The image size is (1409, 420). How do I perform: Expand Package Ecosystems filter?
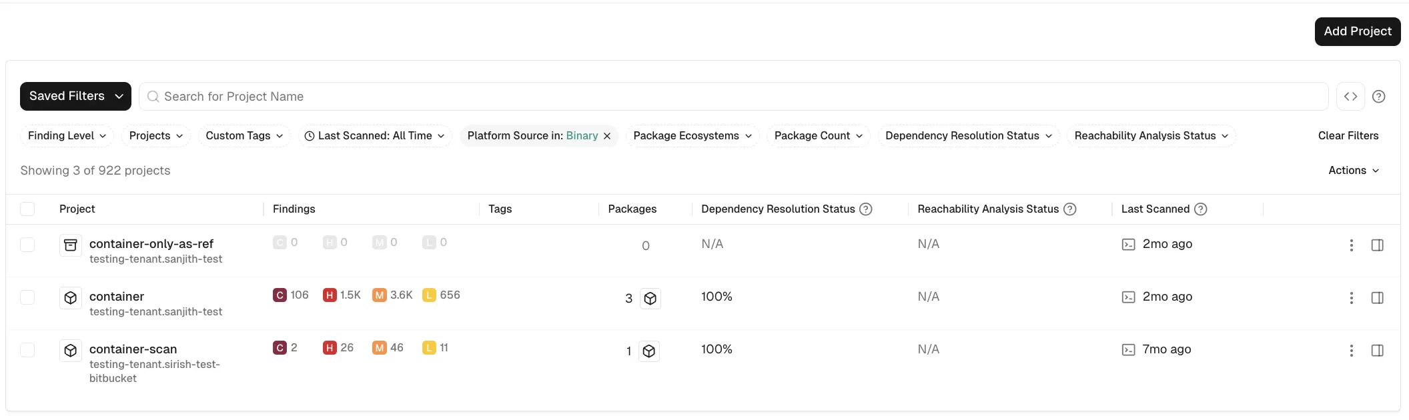(x=692, y=136)
